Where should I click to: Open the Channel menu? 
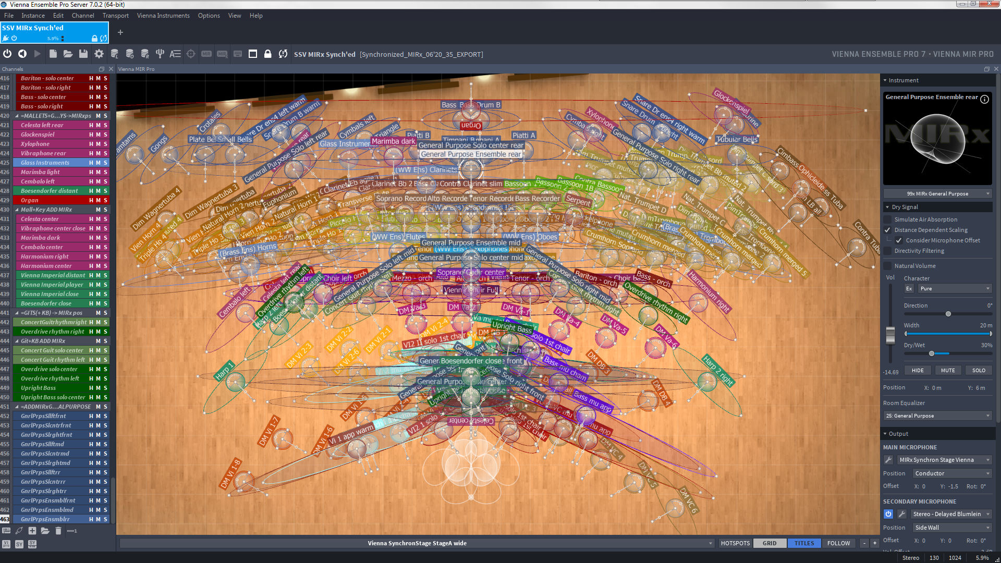tap(83, 16)
